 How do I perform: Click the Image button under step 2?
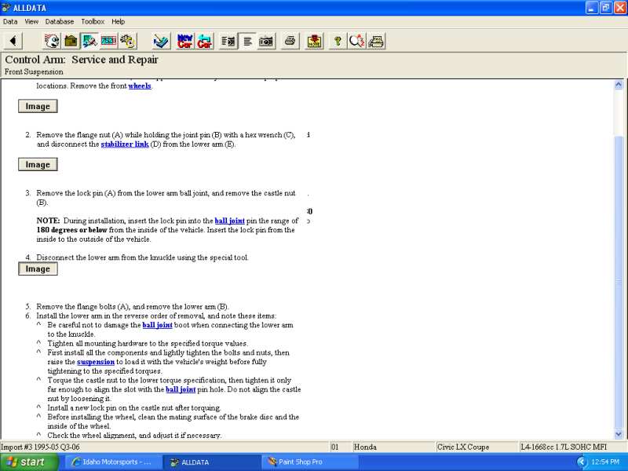tap(38, 165)
